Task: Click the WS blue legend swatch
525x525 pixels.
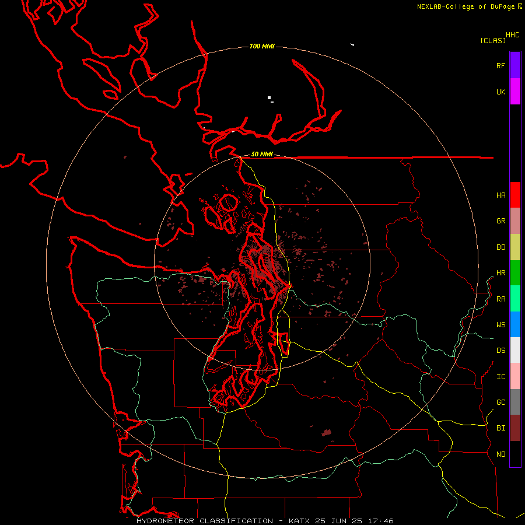Action: point(515,324)
